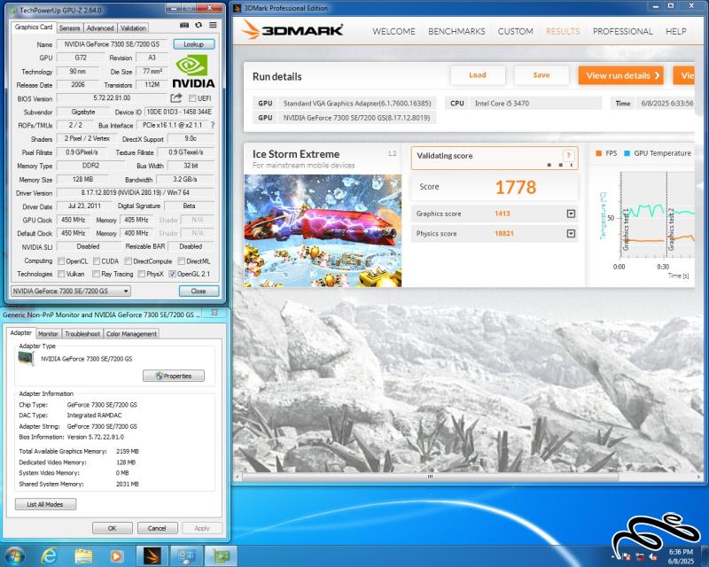Click the Bus Interface question mark
The width and height of the screenshot is (709, 567).
213,125
